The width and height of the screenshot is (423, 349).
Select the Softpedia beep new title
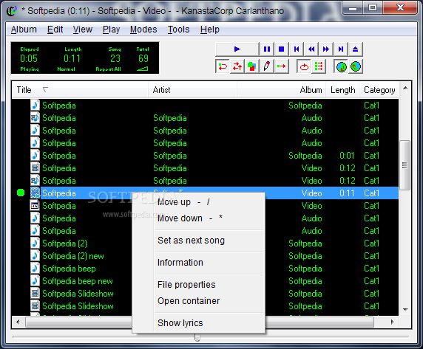click(78, 281)
